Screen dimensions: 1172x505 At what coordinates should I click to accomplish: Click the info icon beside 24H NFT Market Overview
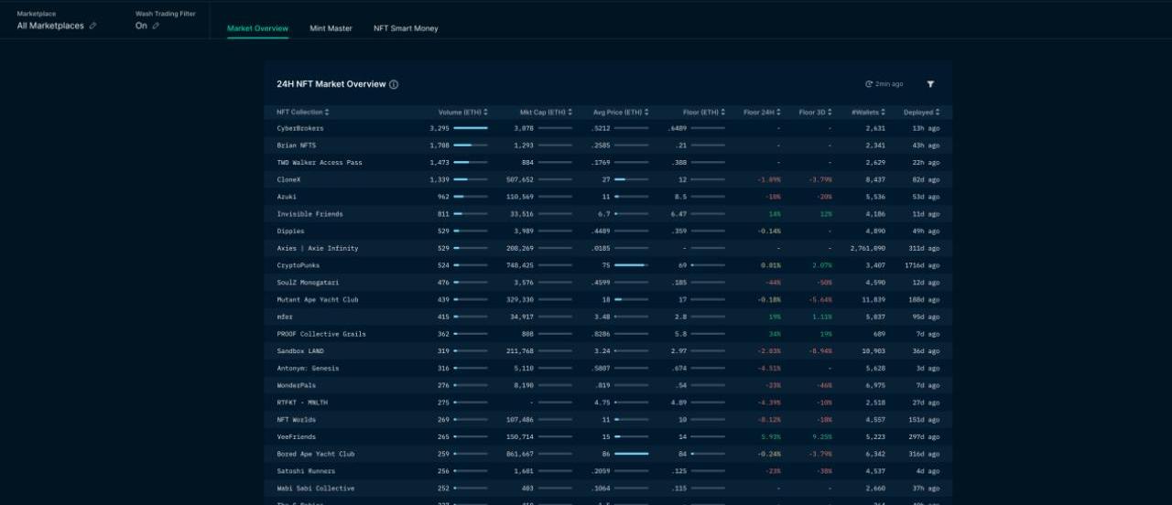point(394,84)
